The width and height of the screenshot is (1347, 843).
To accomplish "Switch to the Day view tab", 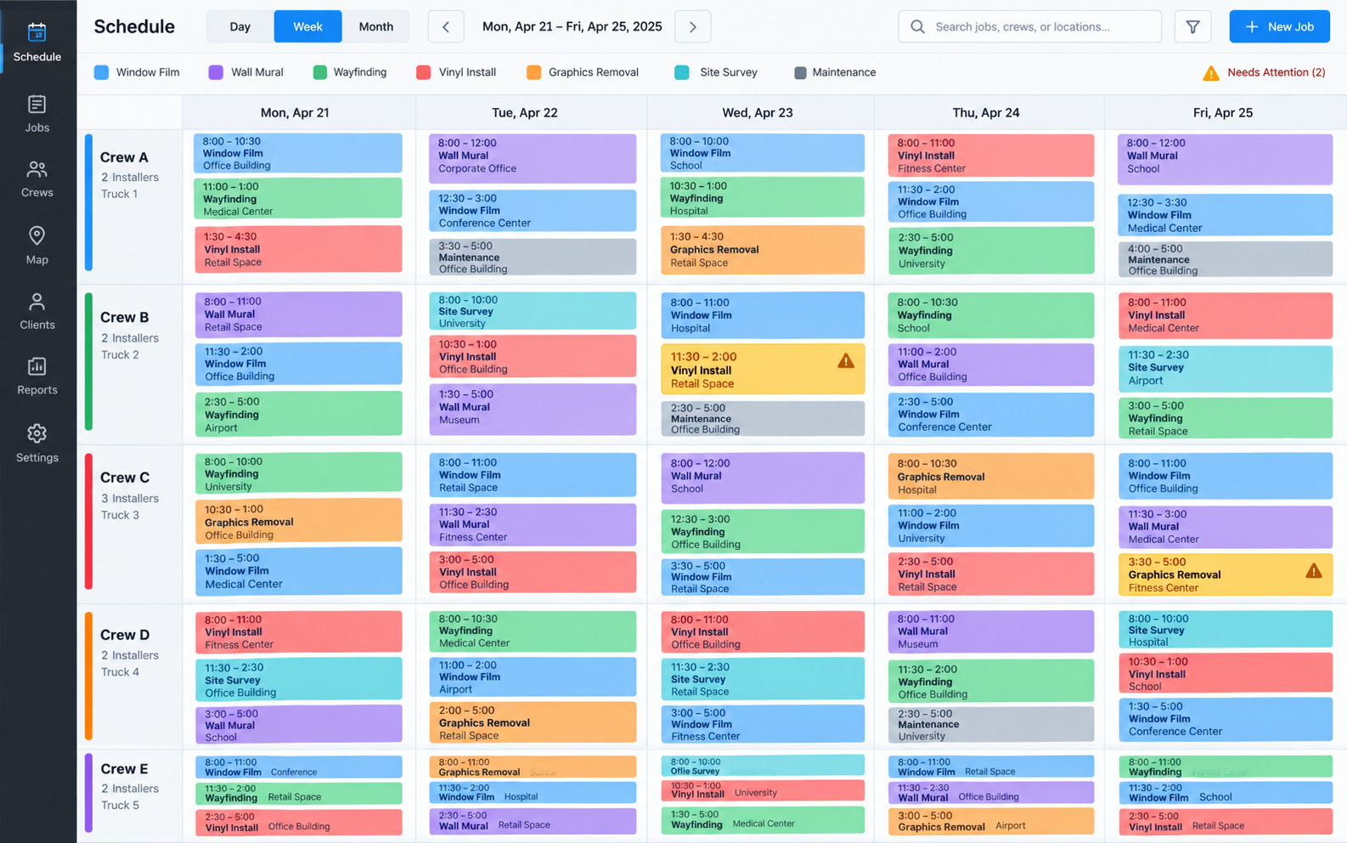I will pos(240,26).
